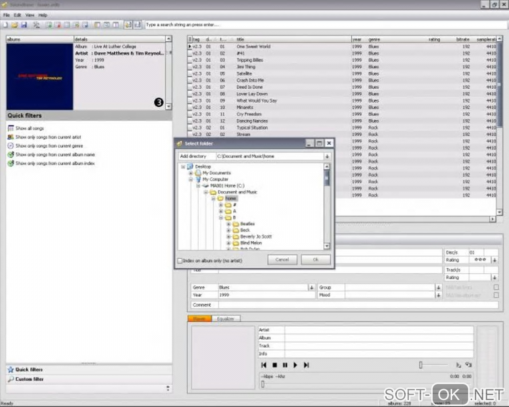Viewport: 509px width, 407px height.
Task: Toggle the second disabled checkbox right of Mood
Action: pos(496,295)
